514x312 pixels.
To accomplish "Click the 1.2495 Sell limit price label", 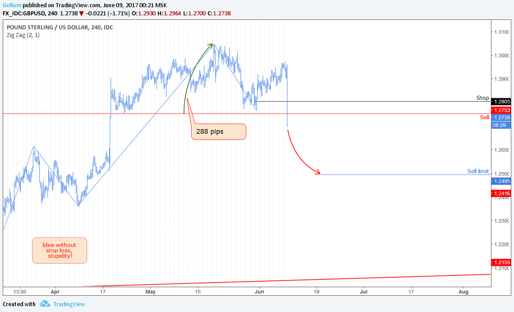I will [x=502, y=181].
